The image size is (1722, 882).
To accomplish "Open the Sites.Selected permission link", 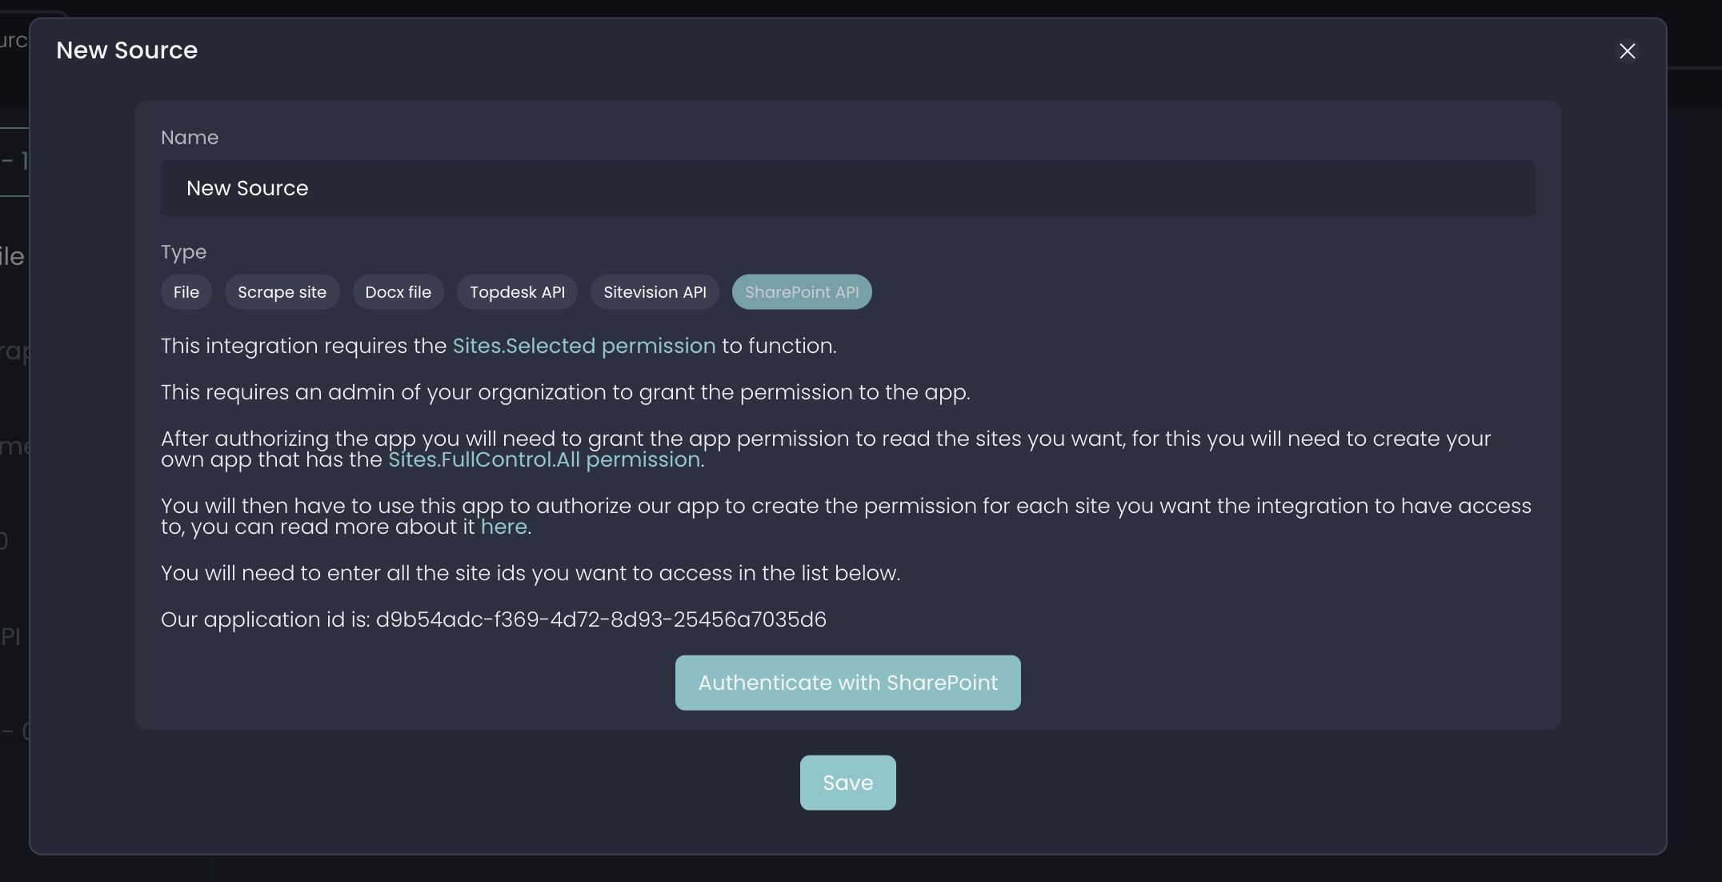I will (x=583, y=346).
